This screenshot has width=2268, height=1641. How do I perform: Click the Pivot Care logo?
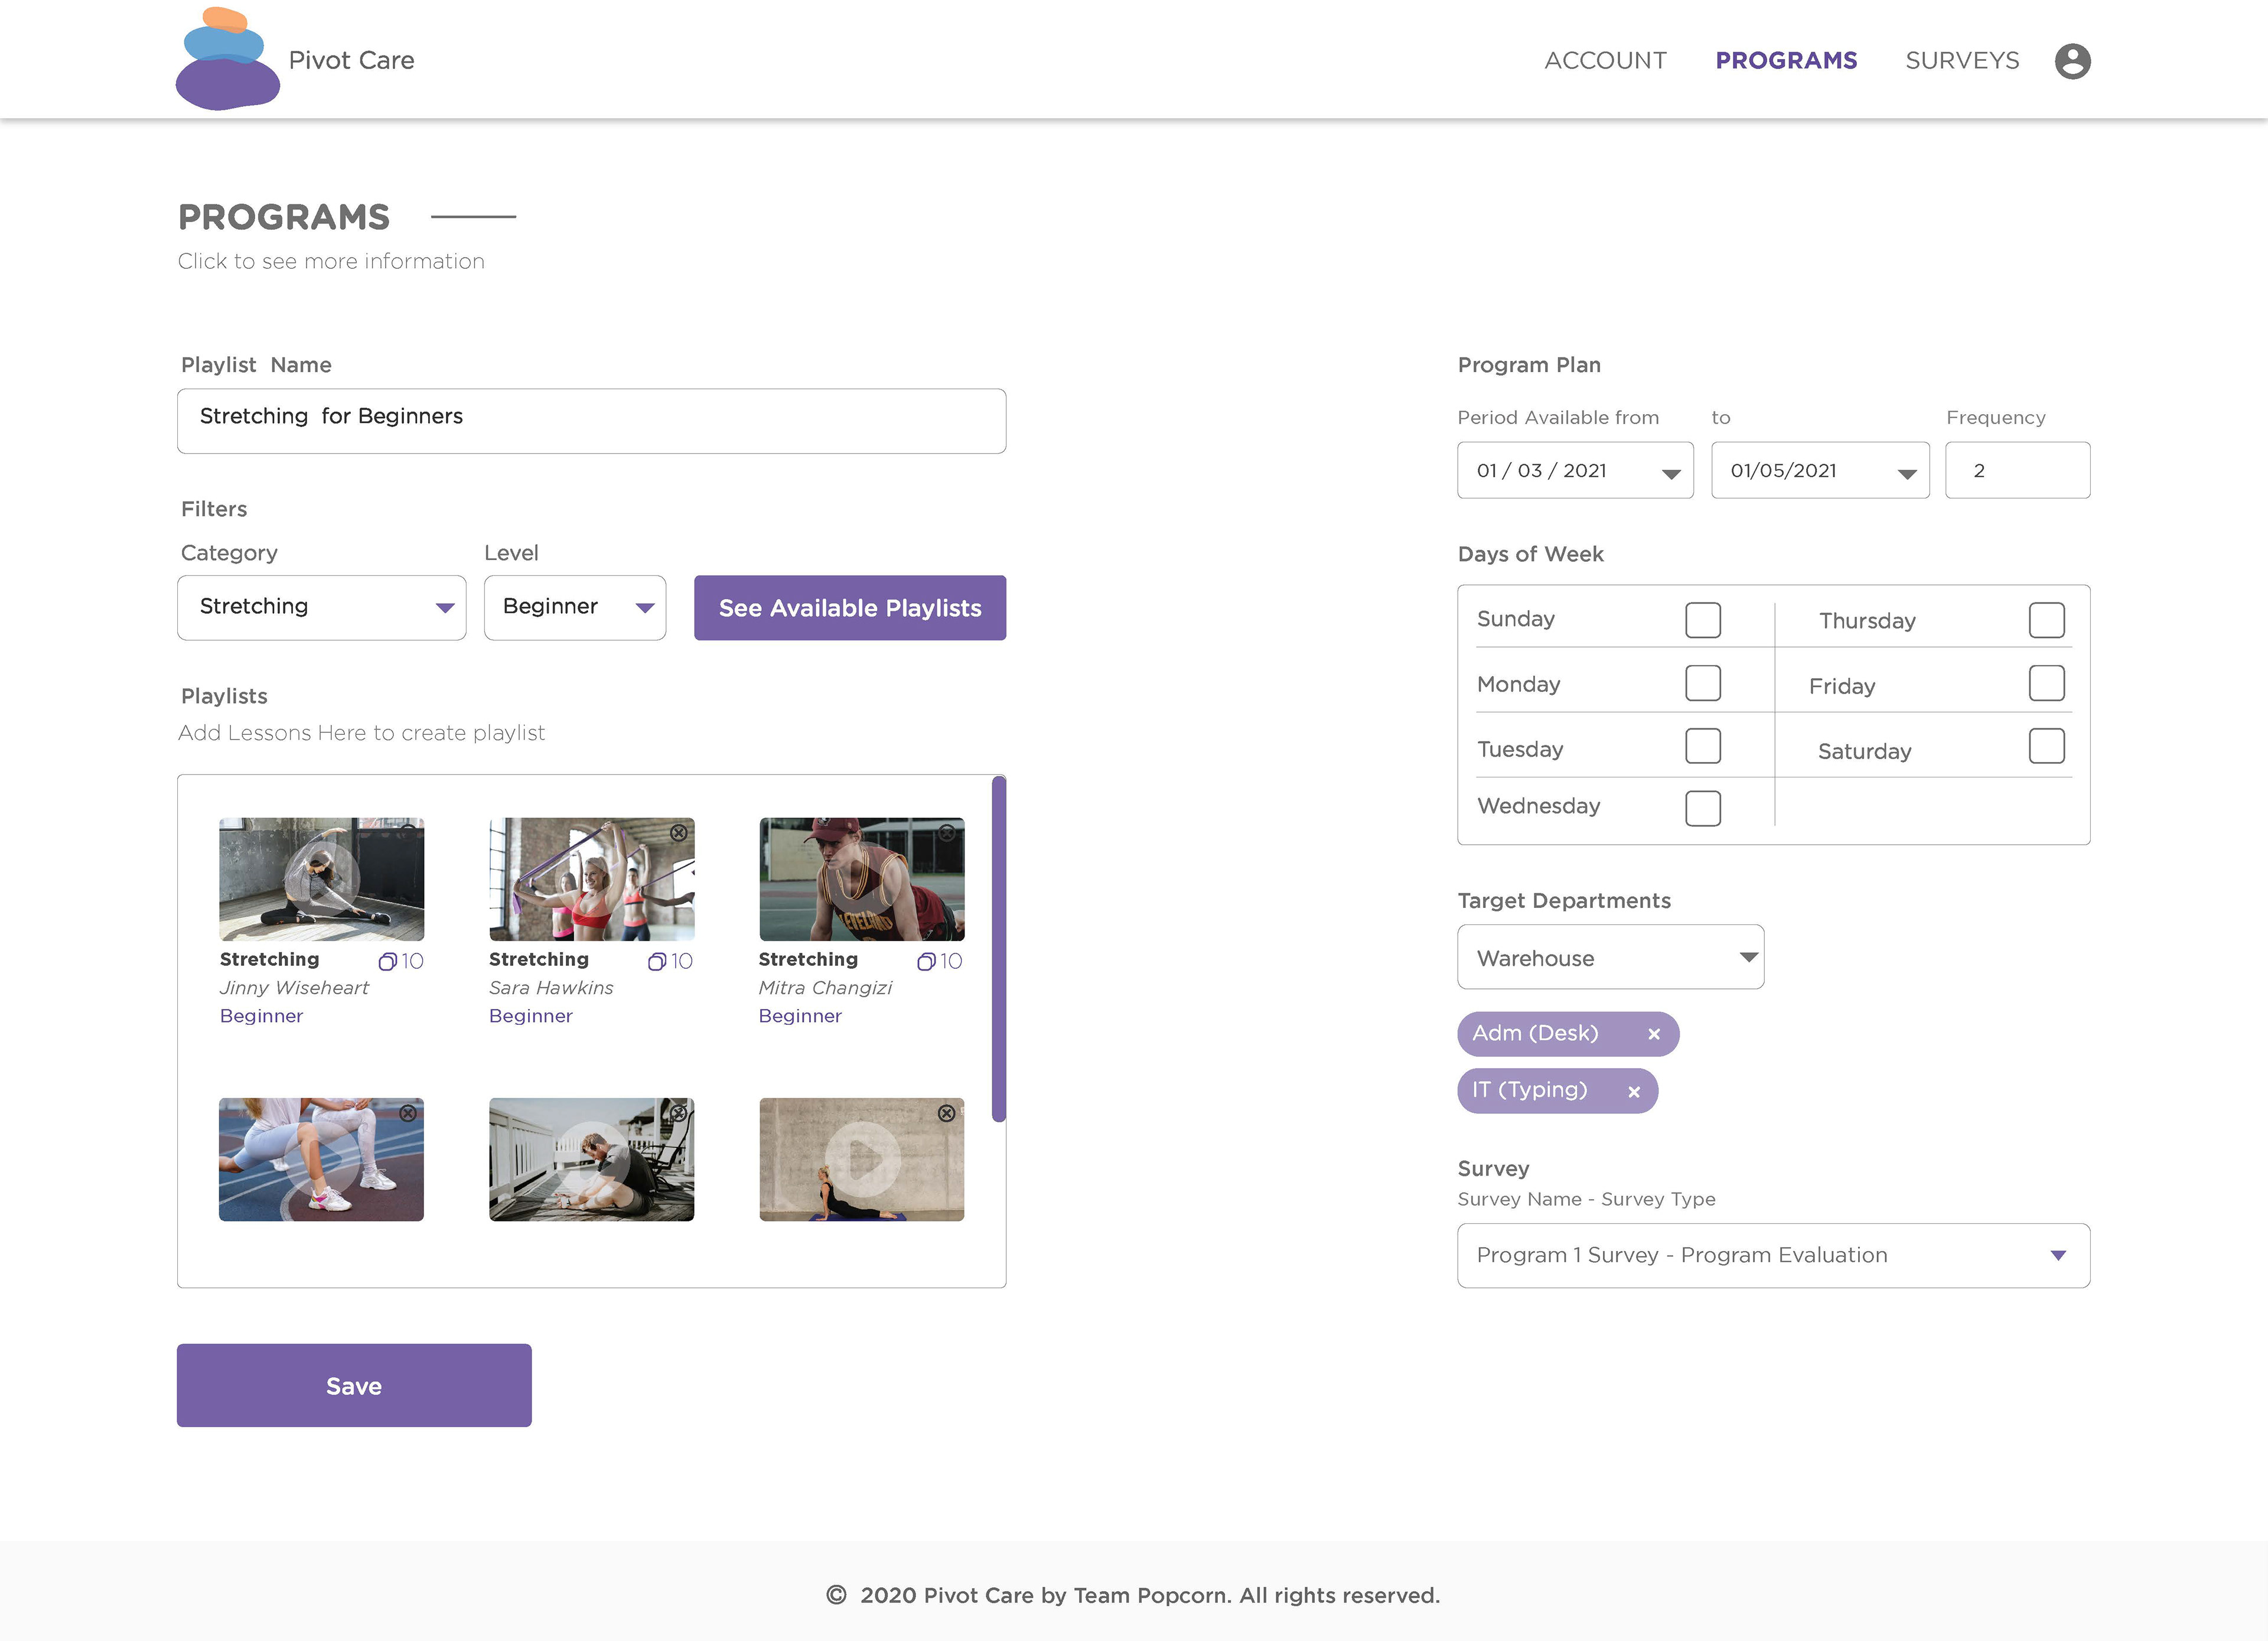[228, 60]
